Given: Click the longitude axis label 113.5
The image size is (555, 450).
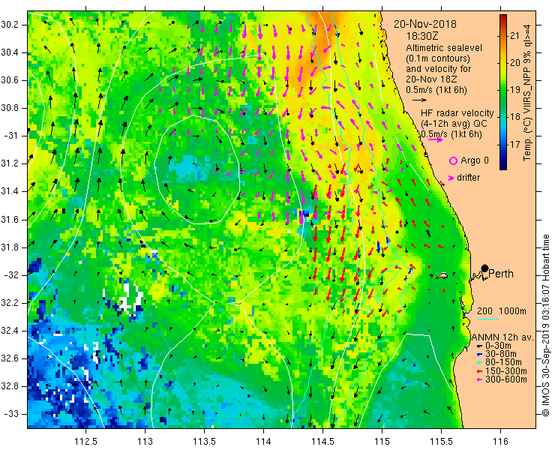Looking at the screenshot, I should [x=204, y=442].
